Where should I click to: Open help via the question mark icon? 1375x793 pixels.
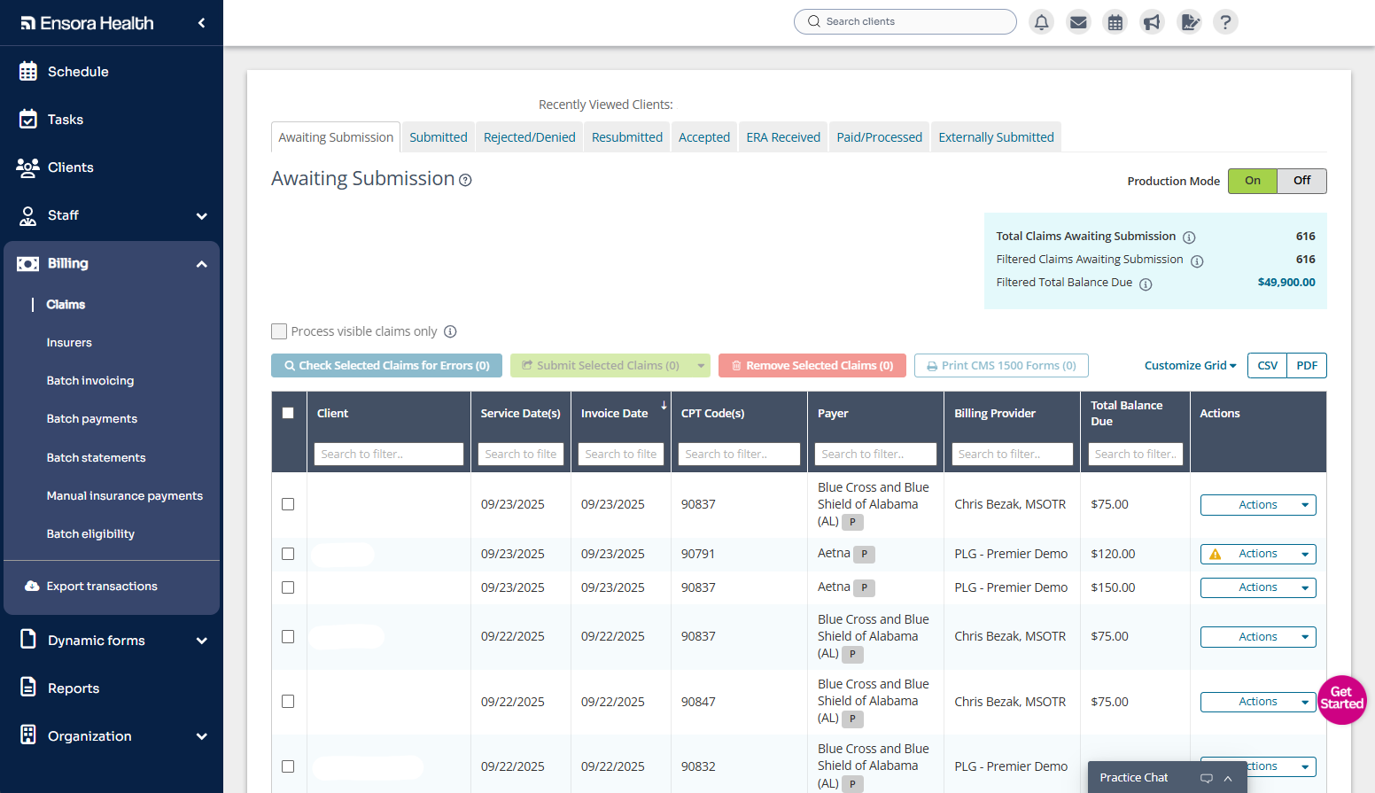tap(1225, 21)
